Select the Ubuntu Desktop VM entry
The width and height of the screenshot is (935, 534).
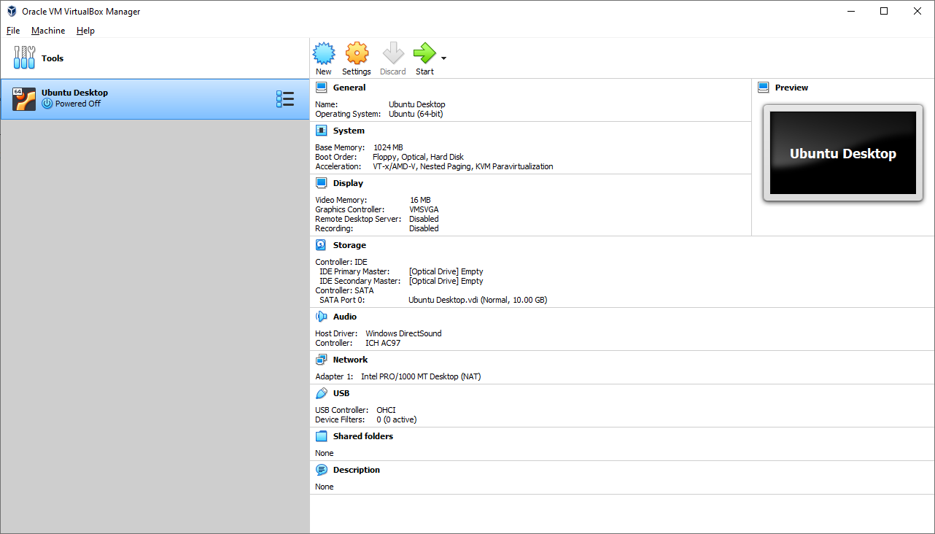pyautogui.click(x=155, y=99)
